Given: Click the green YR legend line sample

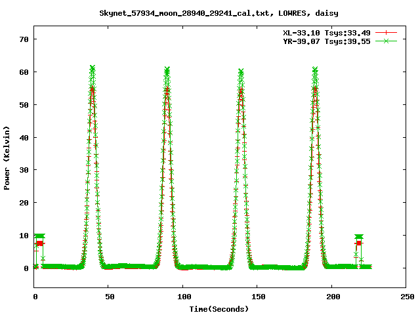Looking at the screenshot, I should coord(386,41).
